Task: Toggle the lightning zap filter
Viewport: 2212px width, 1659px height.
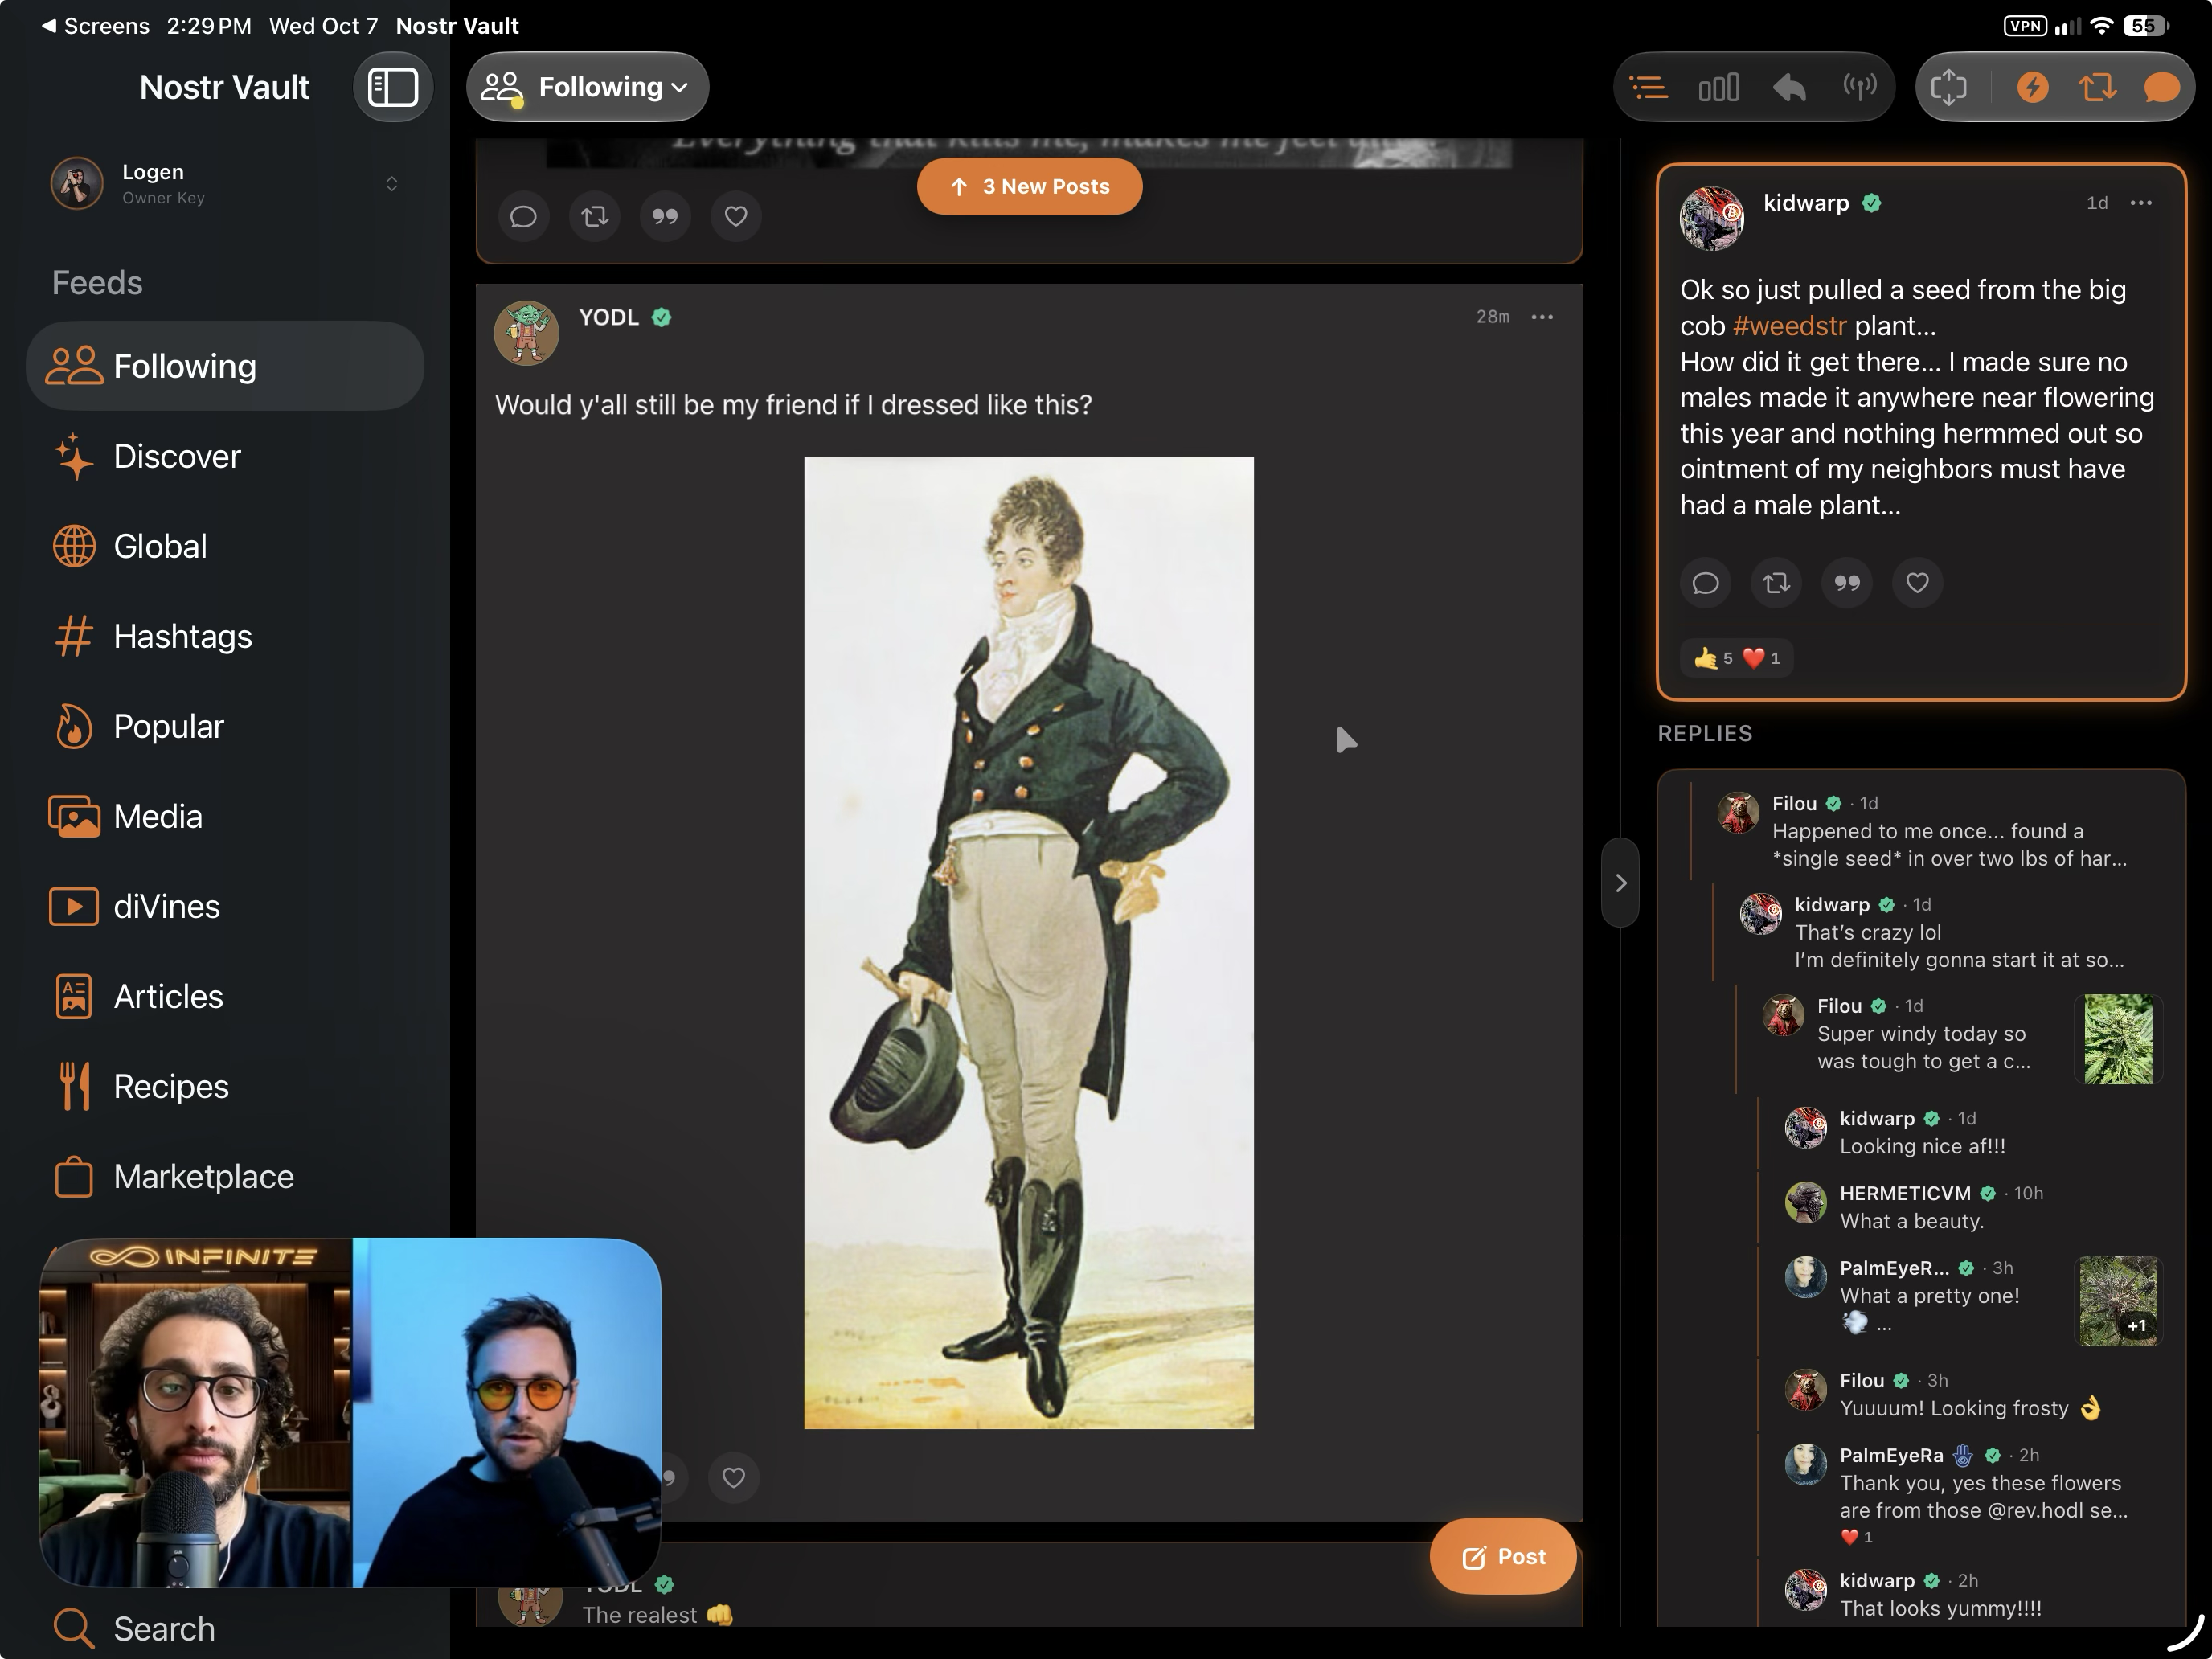Action: (2032, 88)
